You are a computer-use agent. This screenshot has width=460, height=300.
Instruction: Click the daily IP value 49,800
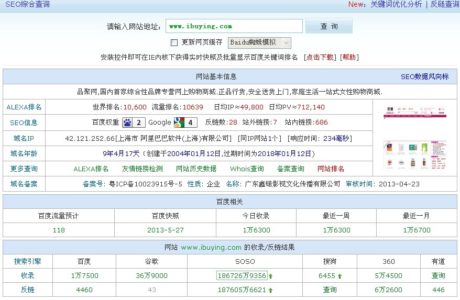[251, 107]
